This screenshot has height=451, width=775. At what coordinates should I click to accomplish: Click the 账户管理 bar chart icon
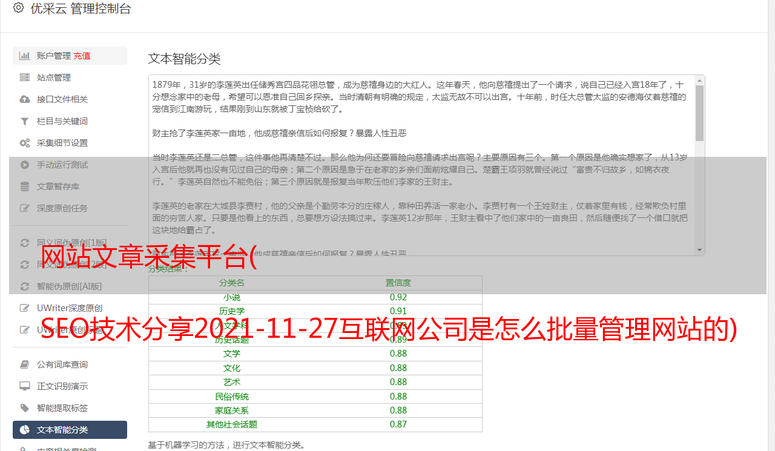25,56
